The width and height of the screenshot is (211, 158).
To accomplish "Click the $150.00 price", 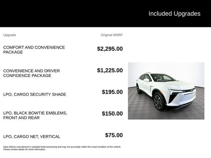I will click(112, 114).
